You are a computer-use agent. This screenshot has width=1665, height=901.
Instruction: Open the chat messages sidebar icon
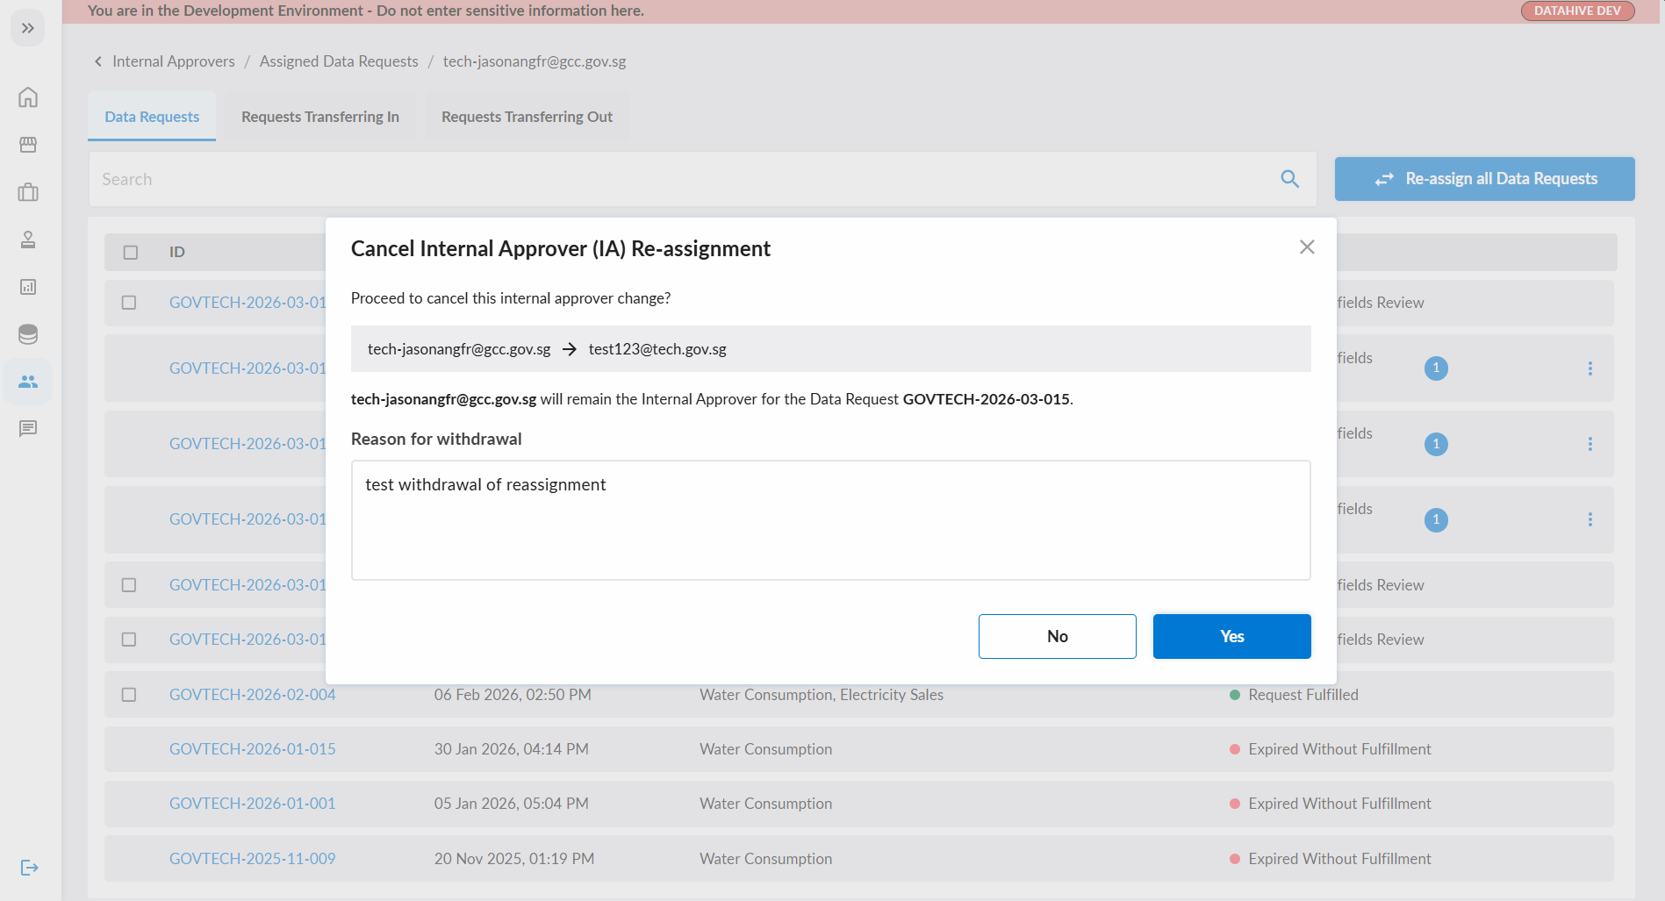28,428
